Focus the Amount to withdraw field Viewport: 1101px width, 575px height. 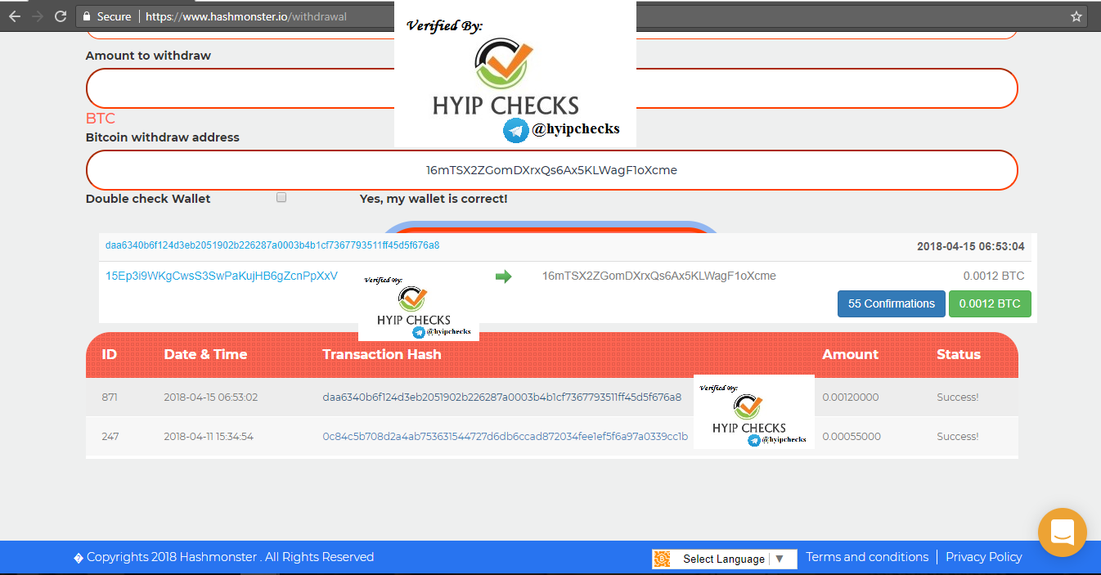pos(551,88)
